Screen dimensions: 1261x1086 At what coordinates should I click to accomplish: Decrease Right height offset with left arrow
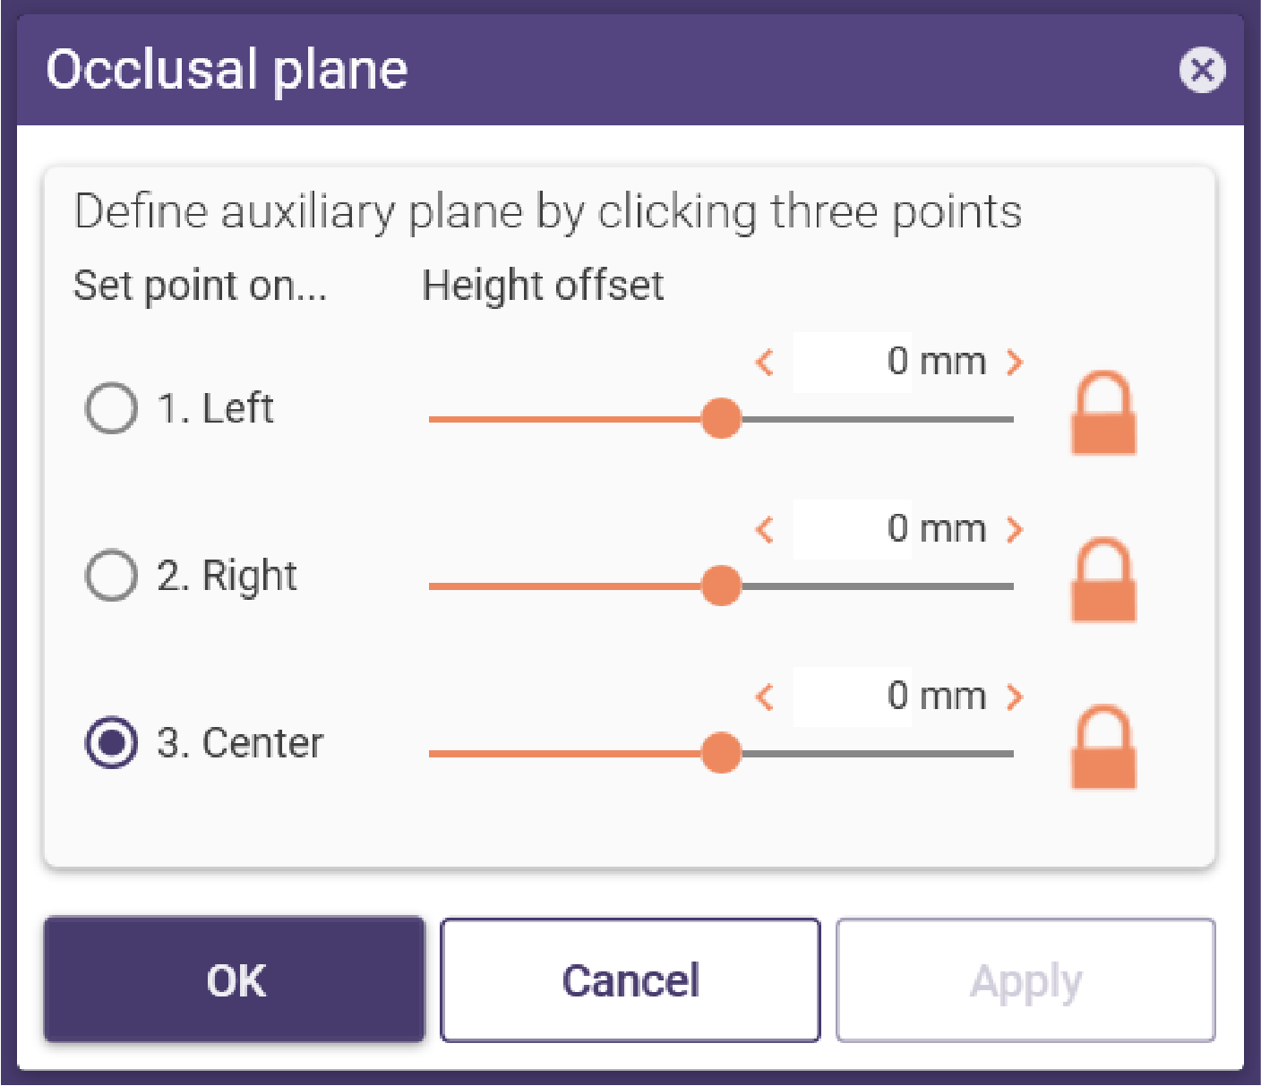tap(765, 530)
